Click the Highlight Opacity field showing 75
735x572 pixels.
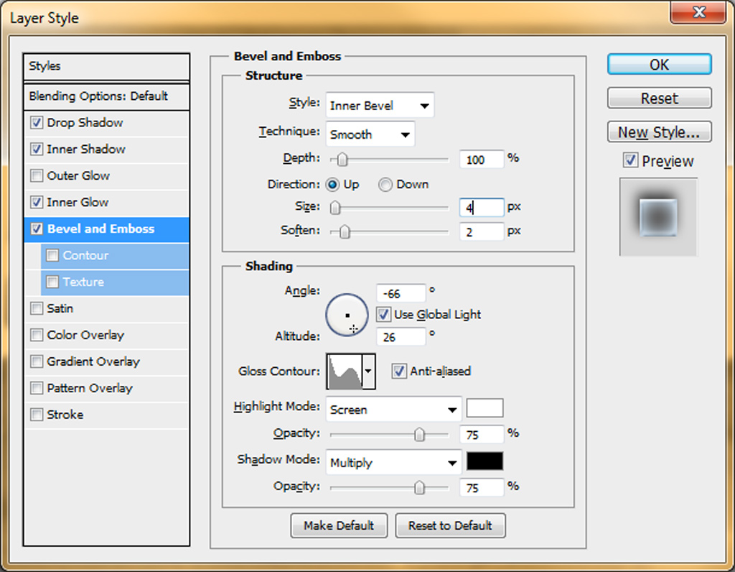coord(482,435)
